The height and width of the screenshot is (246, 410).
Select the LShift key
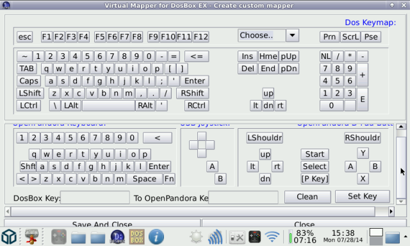coord(30,94)
